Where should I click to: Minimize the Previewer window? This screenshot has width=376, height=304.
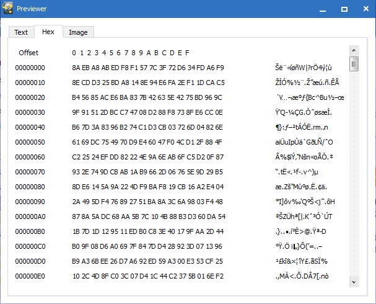point(323,9)
